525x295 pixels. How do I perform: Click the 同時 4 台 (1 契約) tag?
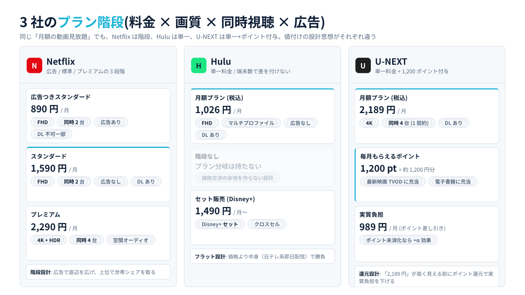tap(409, 123)
